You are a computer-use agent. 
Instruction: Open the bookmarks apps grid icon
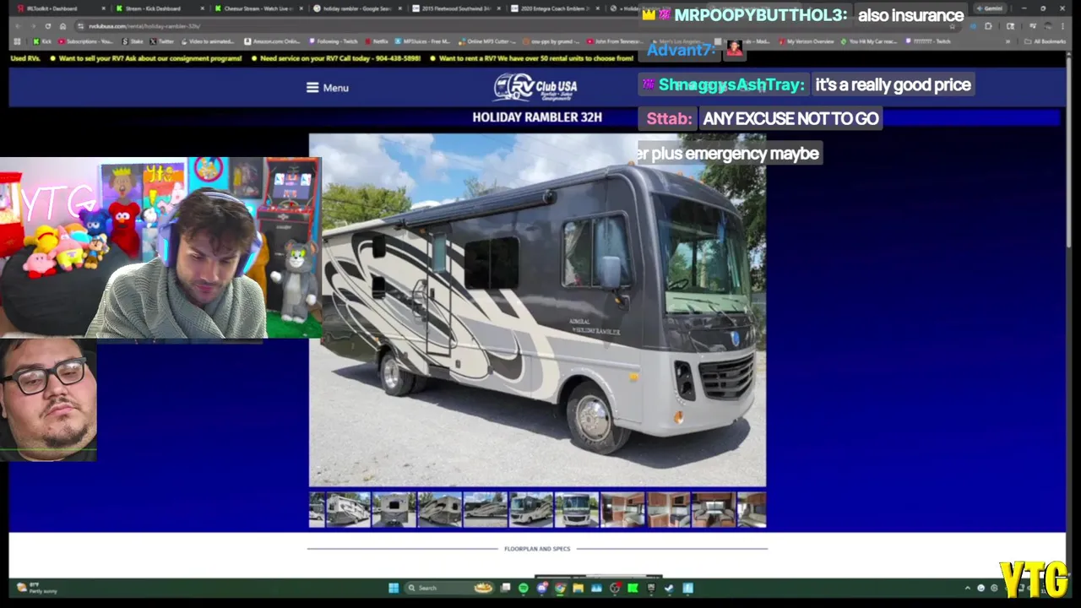(17, 41)
